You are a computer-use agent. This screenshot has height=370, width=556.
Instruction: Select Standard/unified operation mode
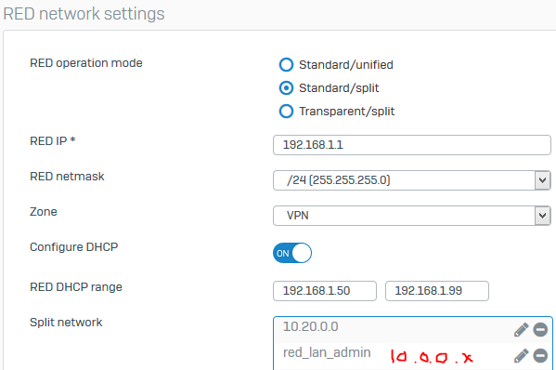click(x=286, y=65)
